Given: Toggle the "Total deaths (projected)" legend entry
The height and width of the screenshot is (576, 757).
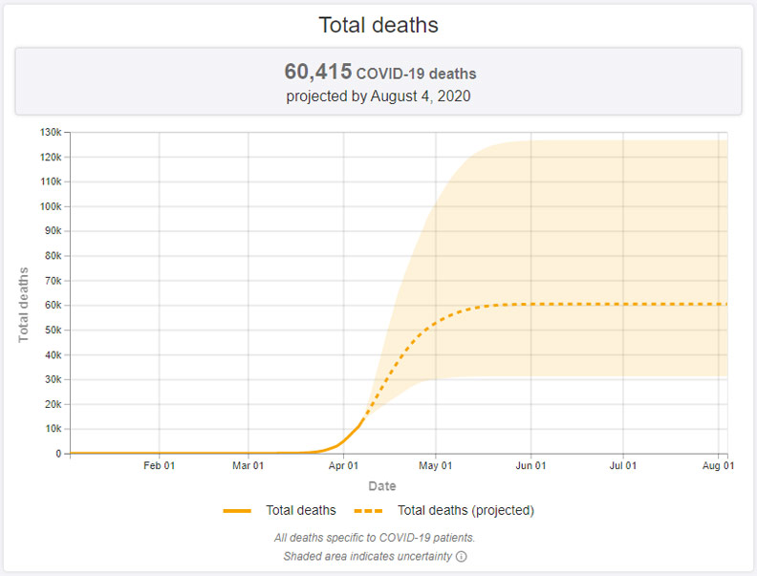Looking at the screenshot, I should coord(466,510).
